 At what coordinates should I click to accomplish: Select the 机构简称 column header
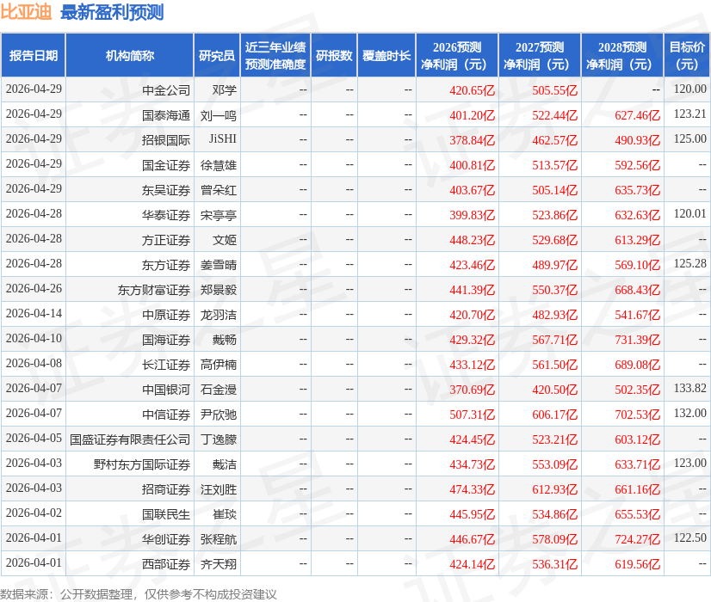coord(130,55)
